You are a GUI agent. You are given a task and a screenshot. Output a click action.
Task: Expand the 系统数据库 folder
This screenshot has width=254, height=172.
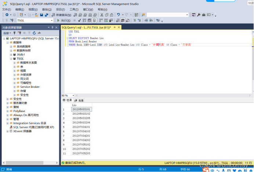[11, 47]
